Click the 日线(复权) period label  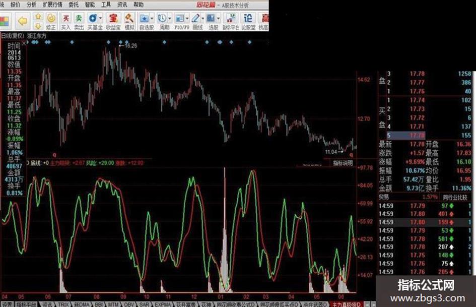(x=13, y=36)
